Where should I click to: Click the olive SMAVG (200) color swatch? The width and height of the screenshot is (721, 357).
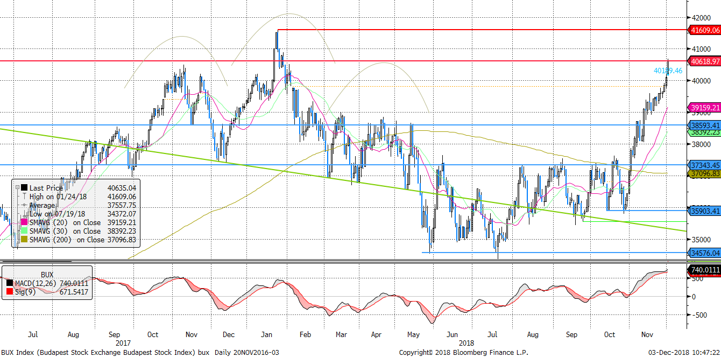tap(24, 239)
